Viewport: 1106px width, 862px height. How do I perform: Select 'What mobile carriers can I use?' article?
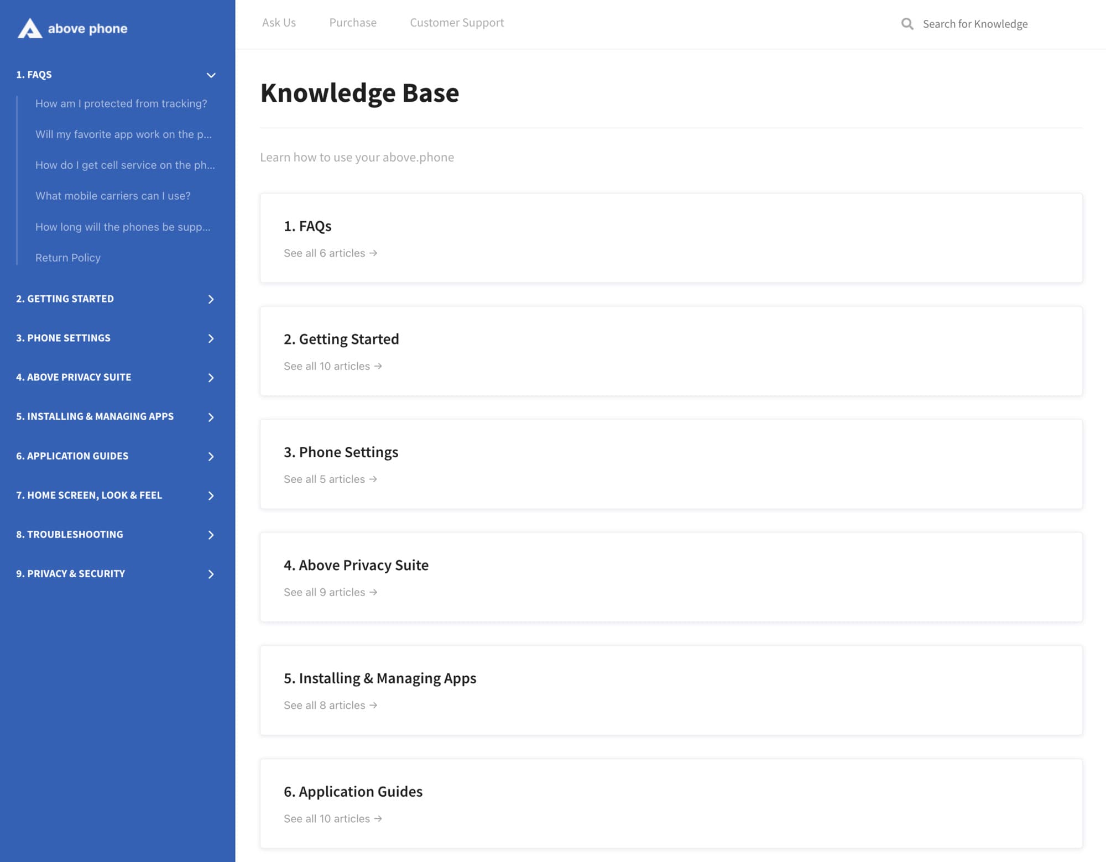point(113,196)
